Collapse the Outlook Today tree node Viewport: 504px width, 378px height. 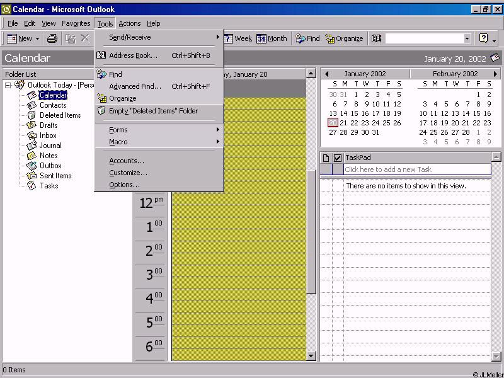[x=8, y=85]
